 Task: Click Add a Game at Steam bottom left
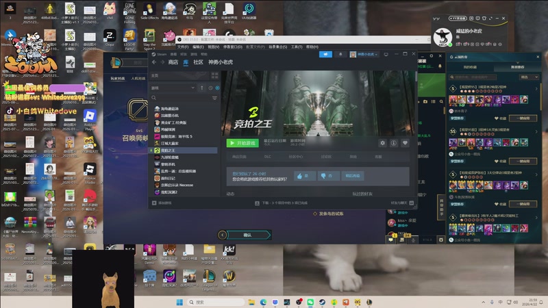[x=162, y=203]
